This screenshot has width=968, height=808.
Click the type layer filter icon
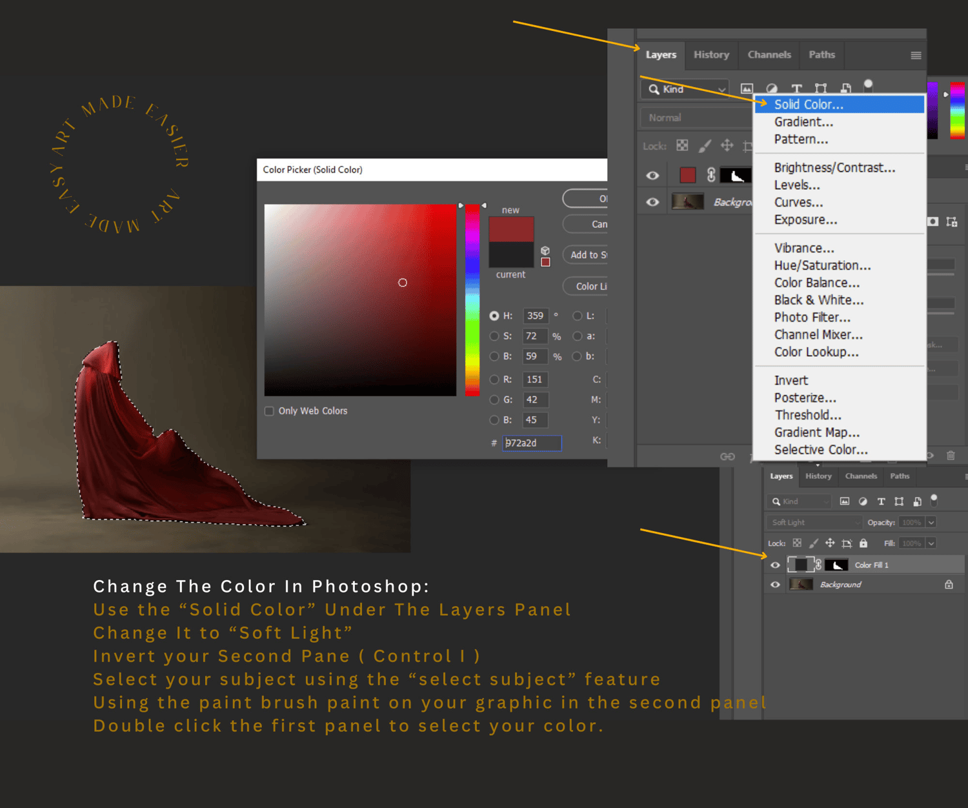pyautogui.click(x=796, y=88)
